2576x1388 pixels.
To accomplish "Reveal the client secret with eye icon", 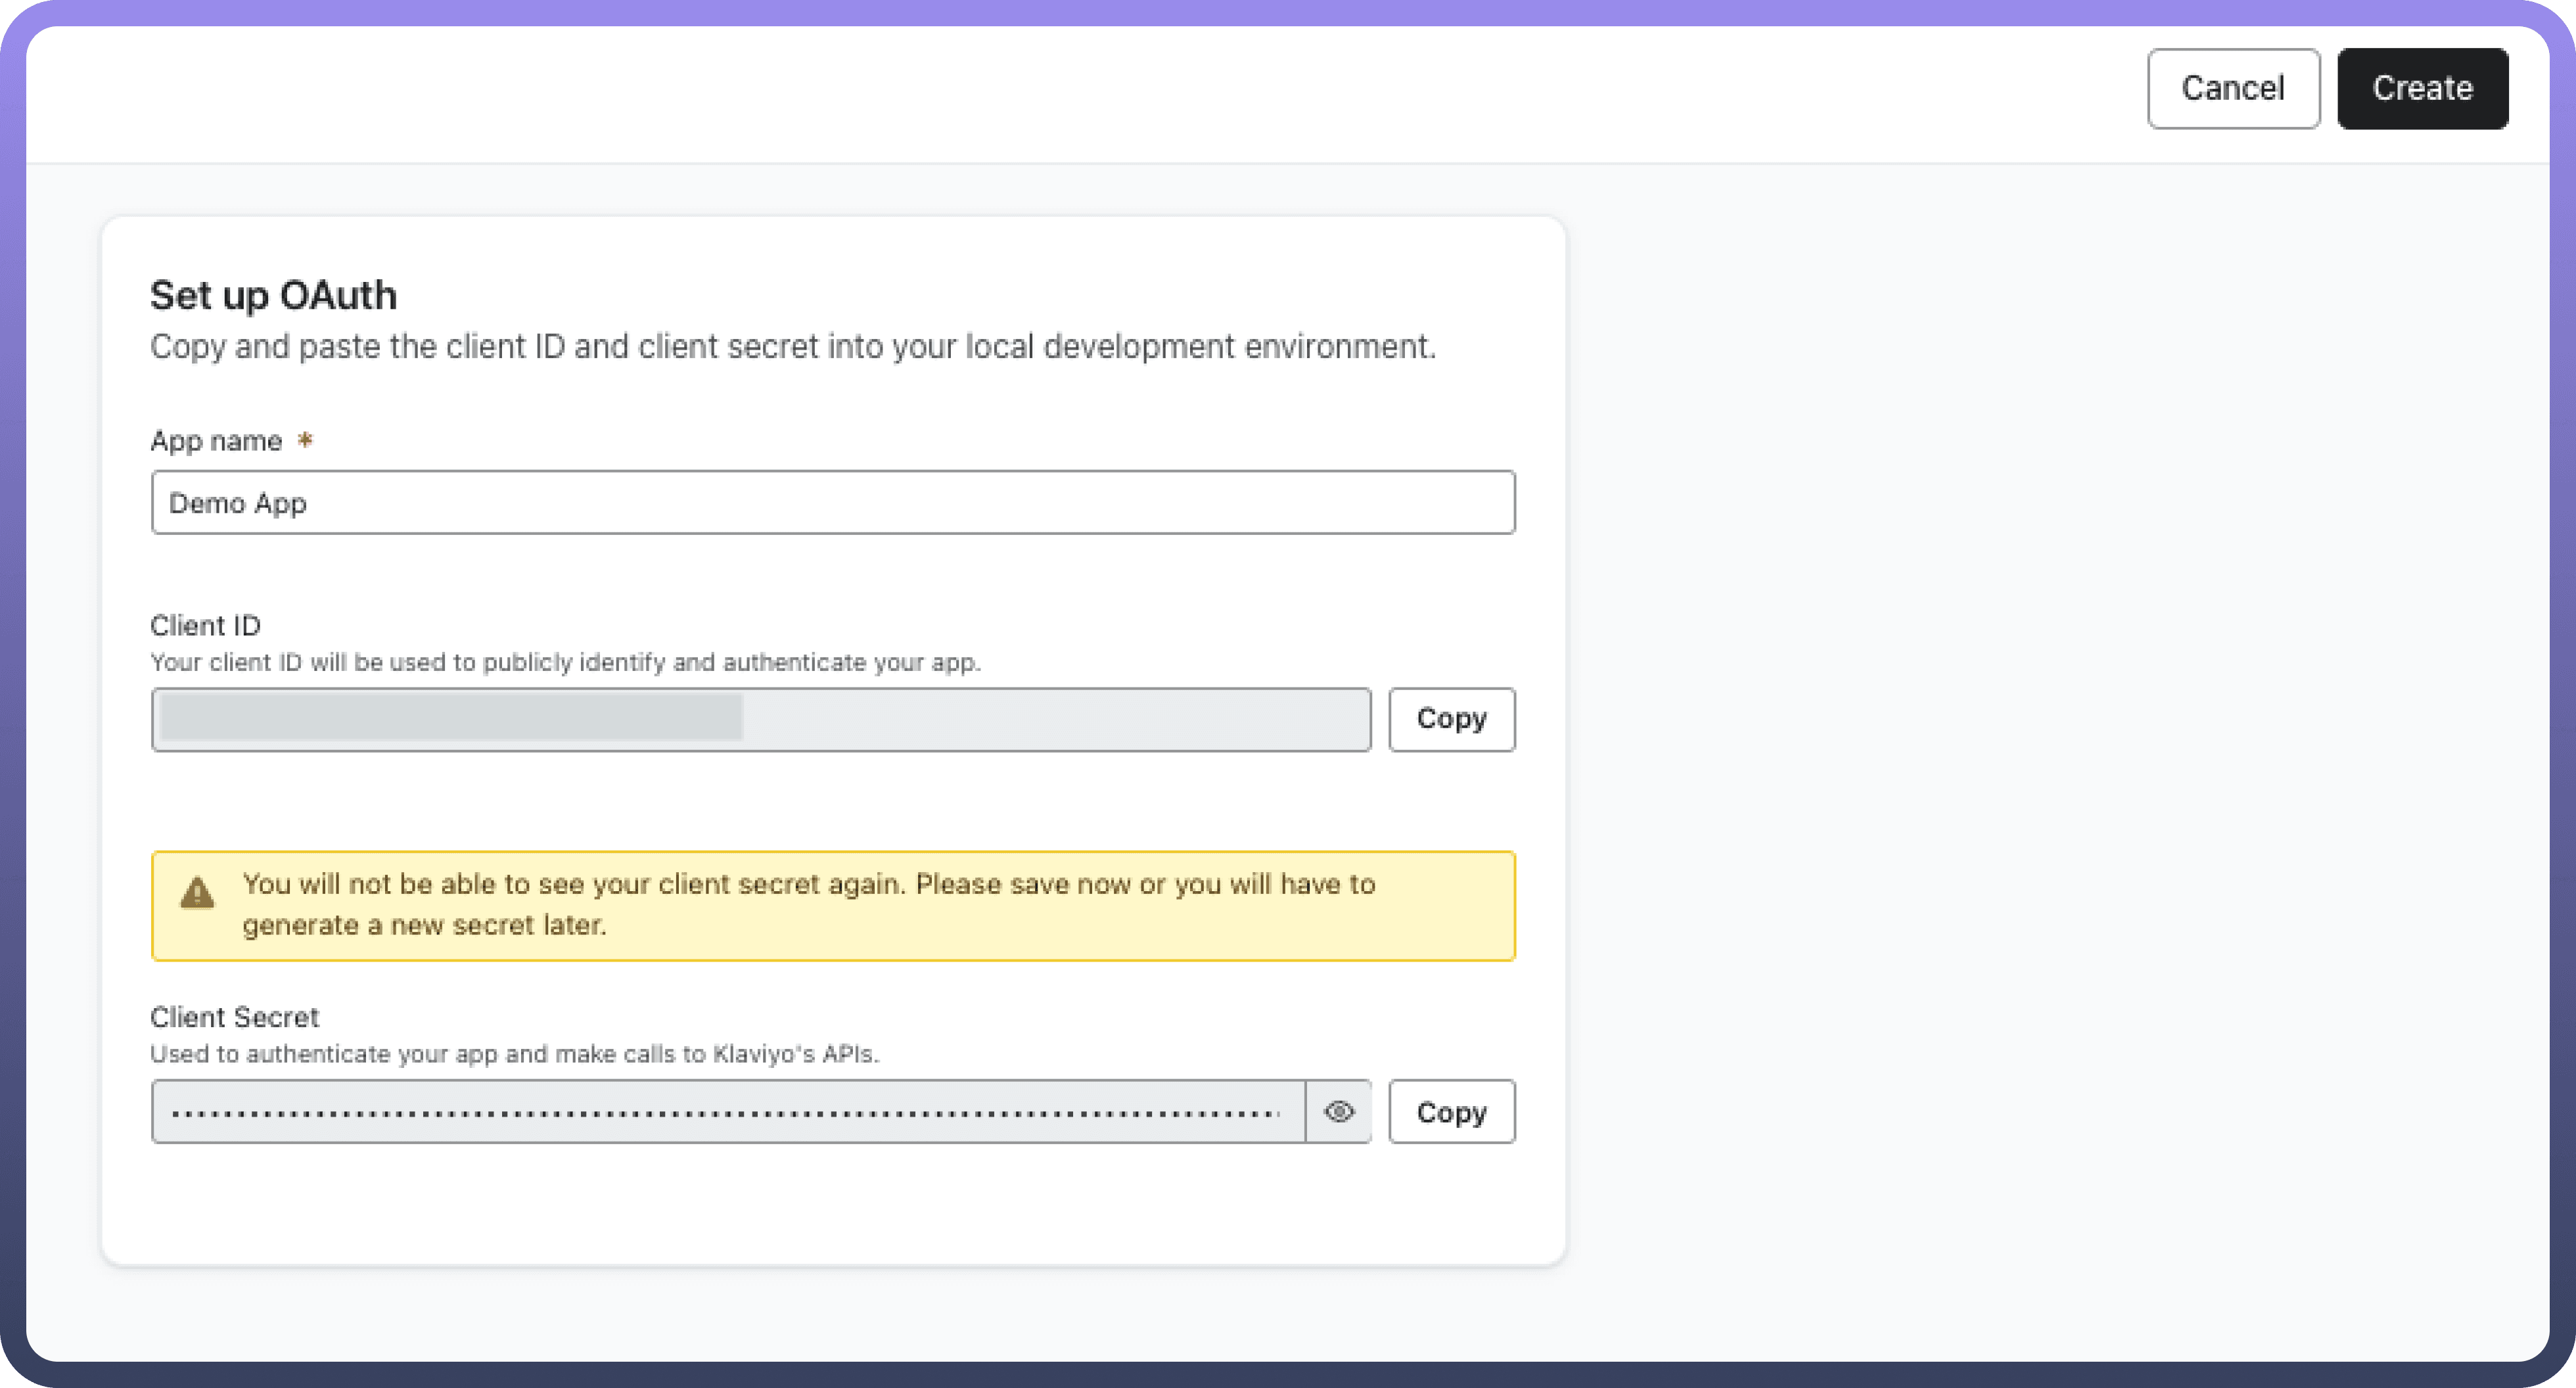I will (x=1338, y=1111).
